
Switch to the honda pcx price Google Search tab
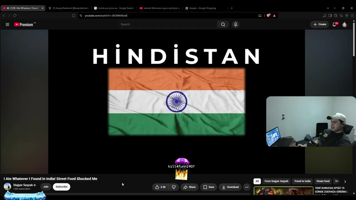click(x=114, y=8)
